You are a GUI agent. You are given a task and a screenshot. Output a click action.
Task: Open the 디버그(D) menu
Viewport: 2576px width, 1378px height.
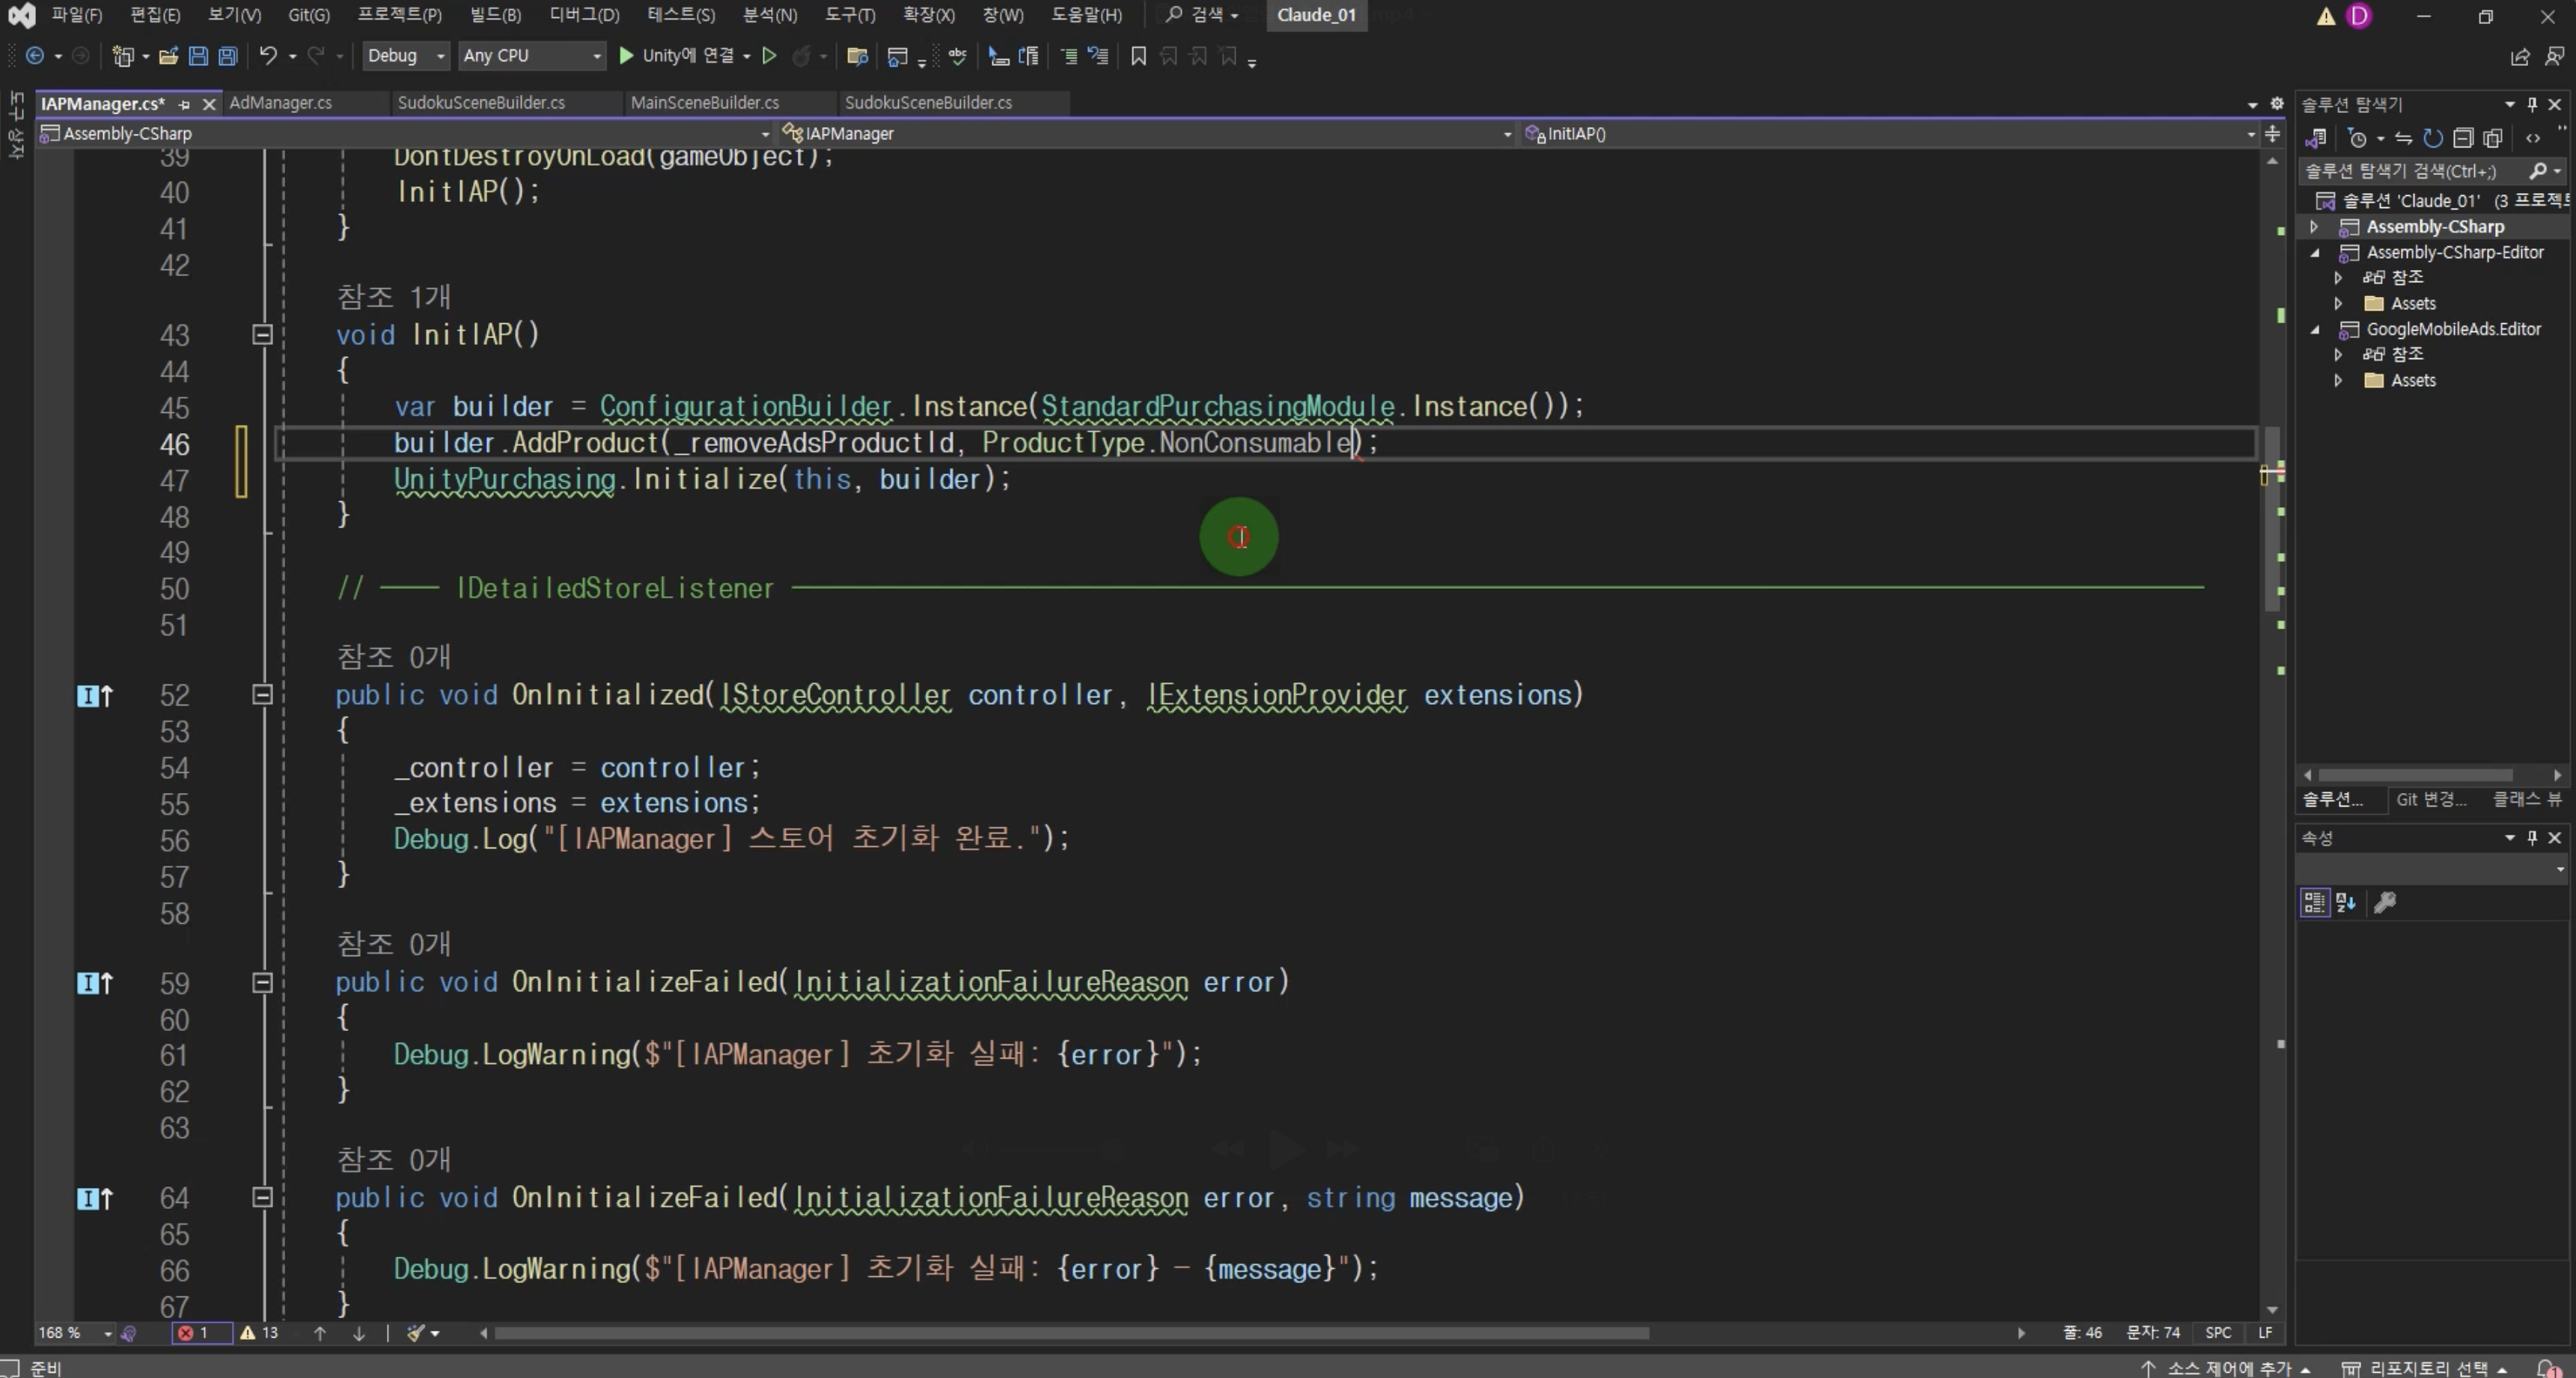tap(584, 15)
